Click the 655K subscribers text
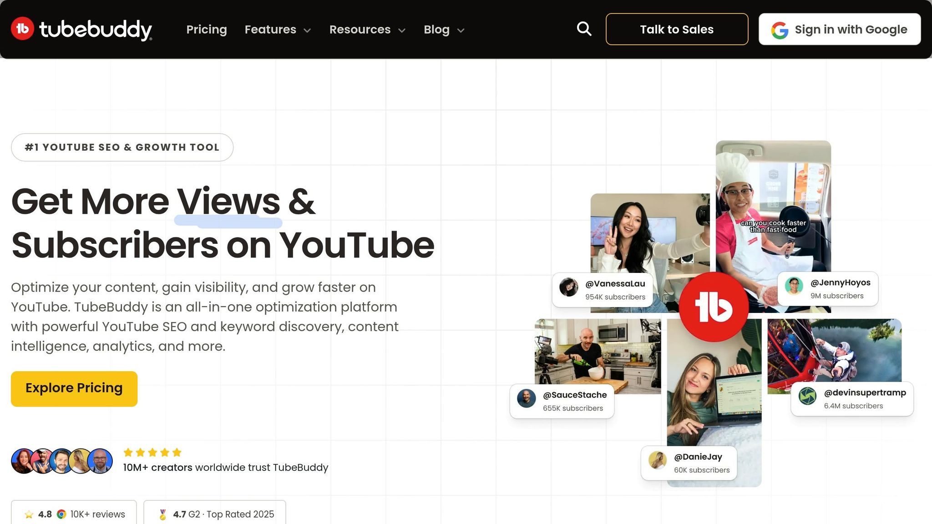 (573, 408)
